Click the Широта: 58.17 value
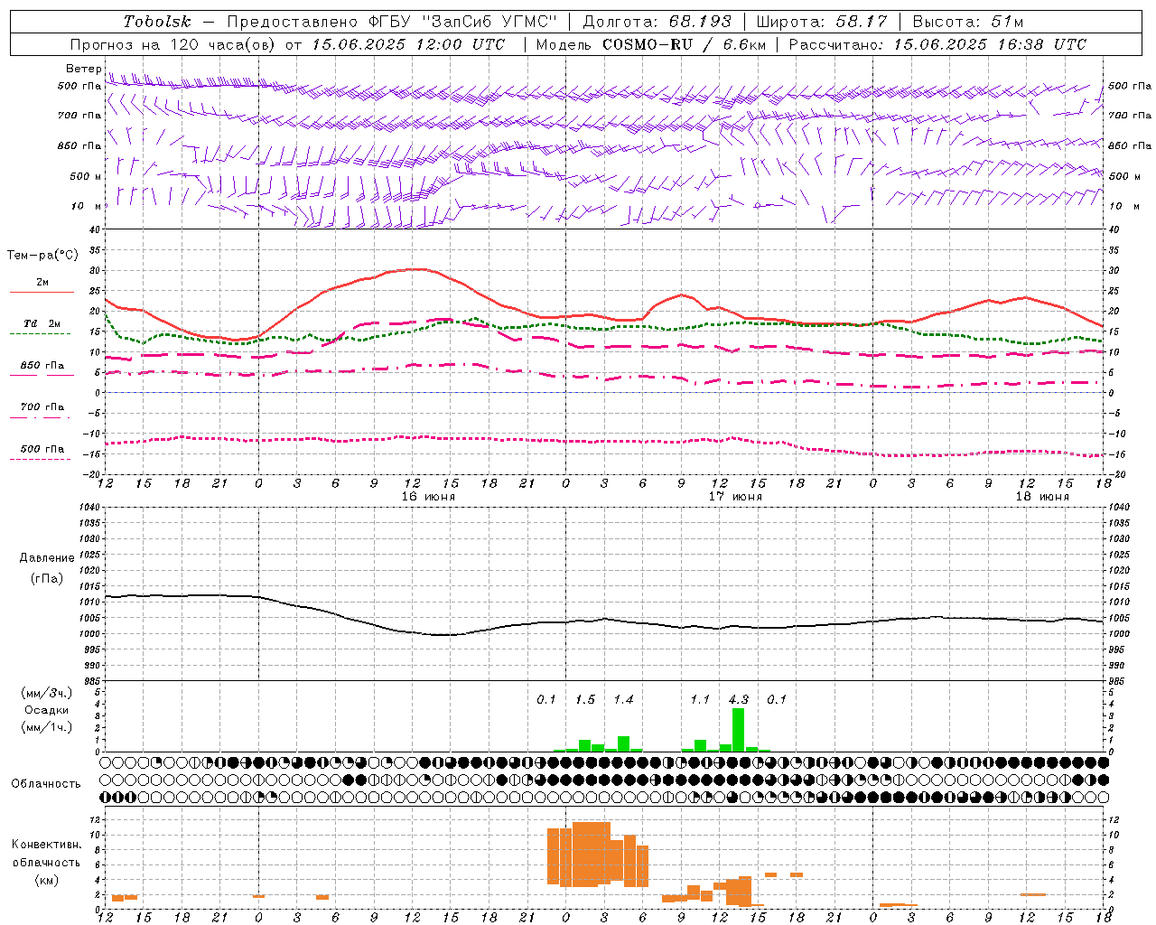Viewport: 1156px width, 925px height. pyautogui.click(x=822, y=22)
